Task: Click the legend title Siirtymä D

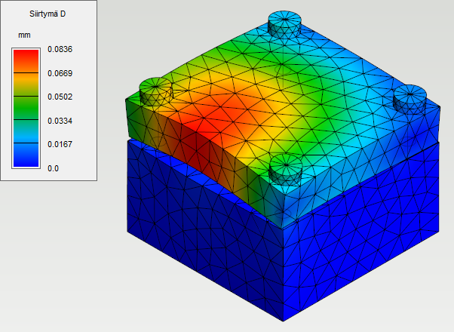Action: point(48,14)
